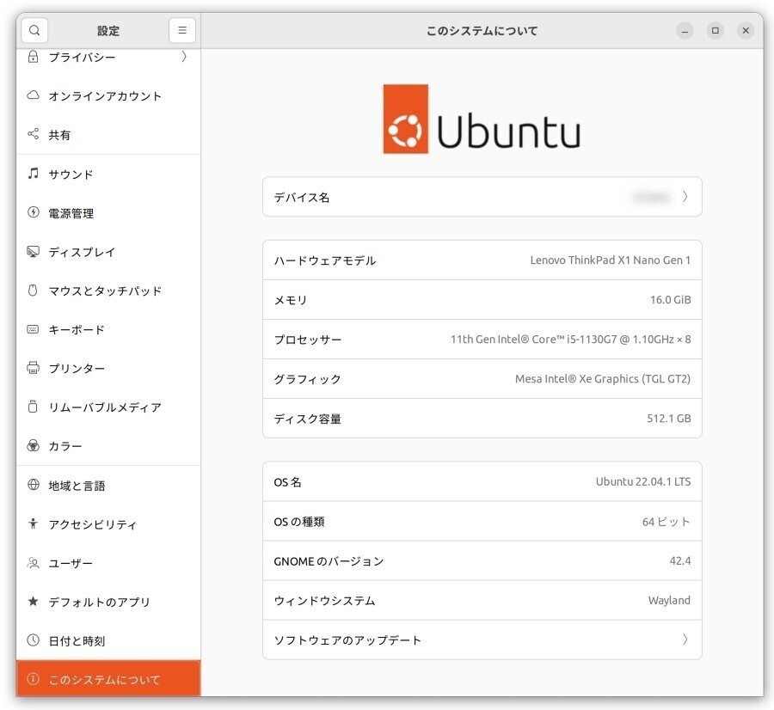Select ユーザー in the sidebar
The width and height of the screenshot is (774, 710).
tap(108, 564)
